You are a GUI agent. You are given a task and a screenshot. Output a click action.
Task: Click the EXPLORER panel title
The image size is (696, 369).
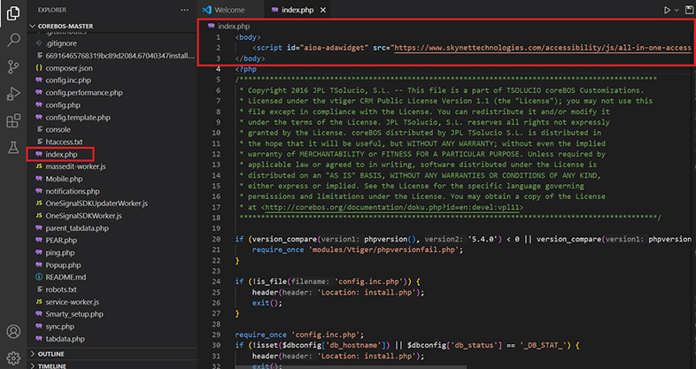(x=52, y=10)
